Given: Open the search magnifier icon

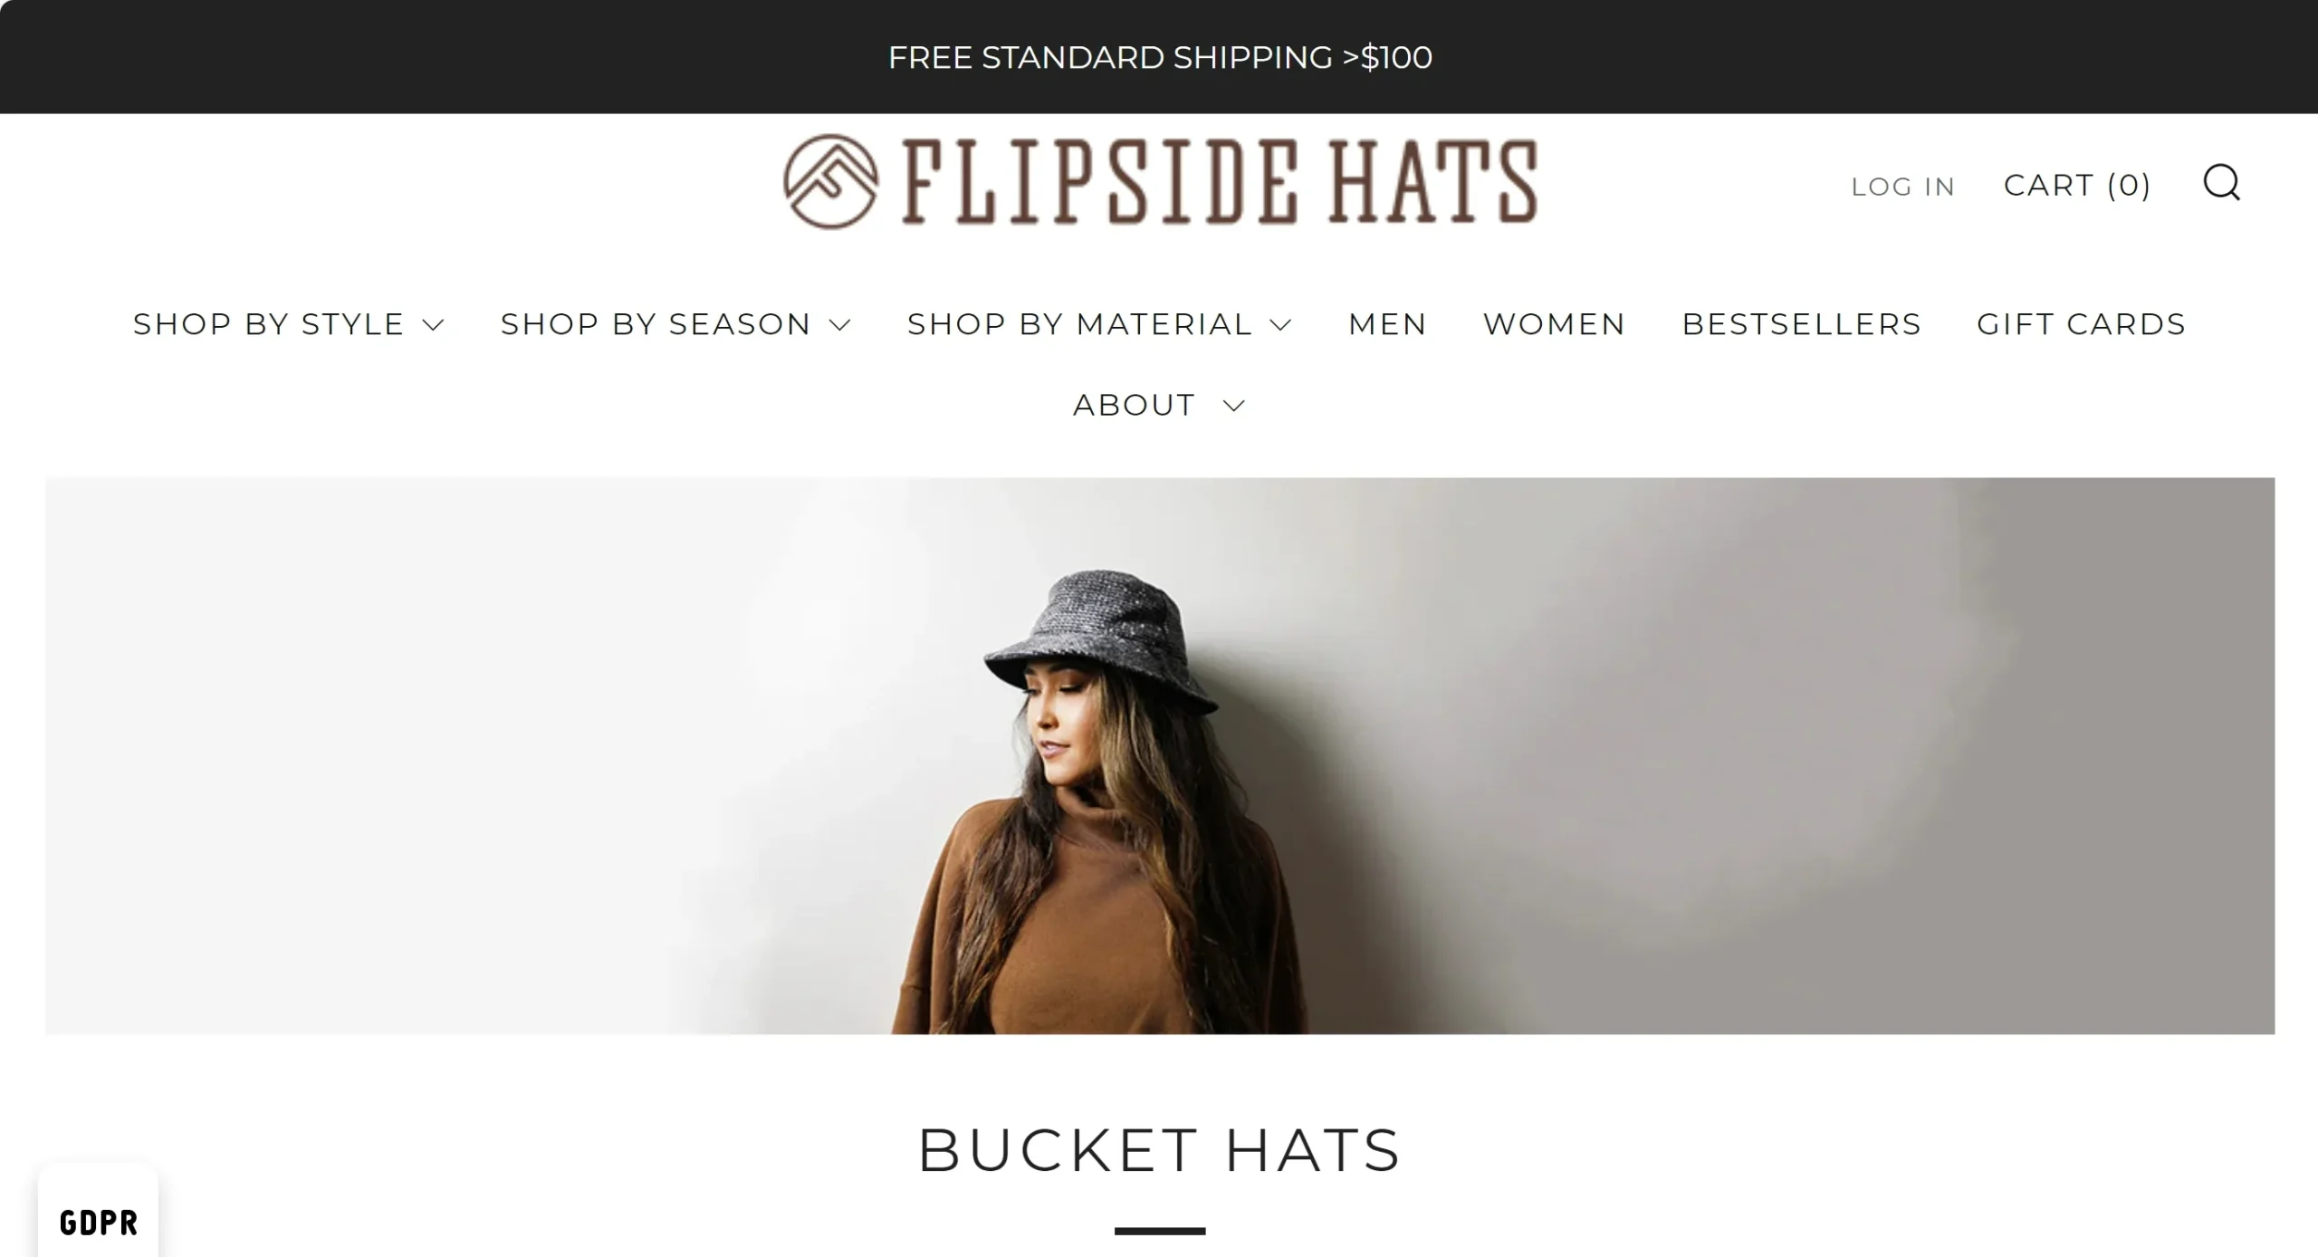Looking at the screenshot, I should 2221,182.
